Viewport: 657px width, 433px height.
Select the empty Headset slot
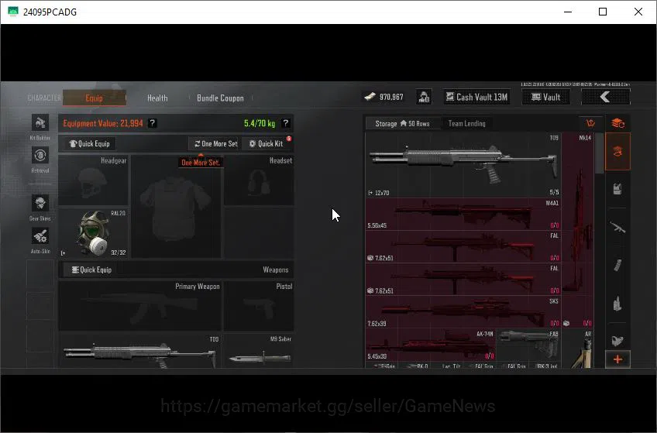click(x=259, y=180)
